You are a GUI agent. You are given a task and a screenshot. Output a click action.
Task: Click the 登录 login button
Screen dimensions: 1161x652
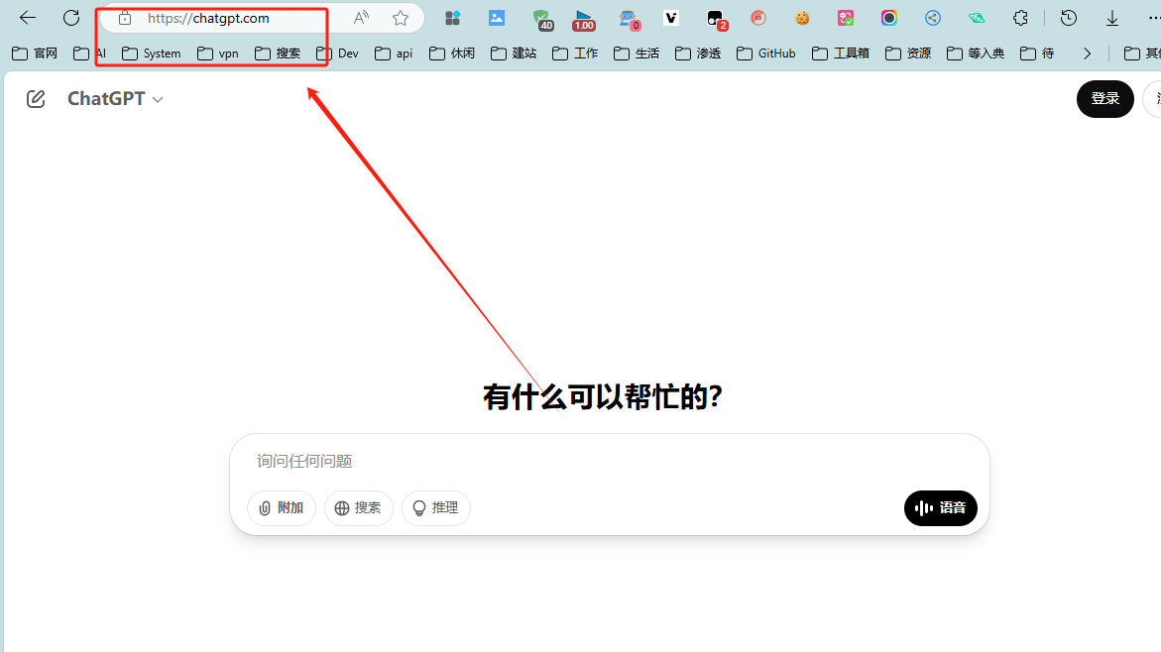click(1104, 98)
